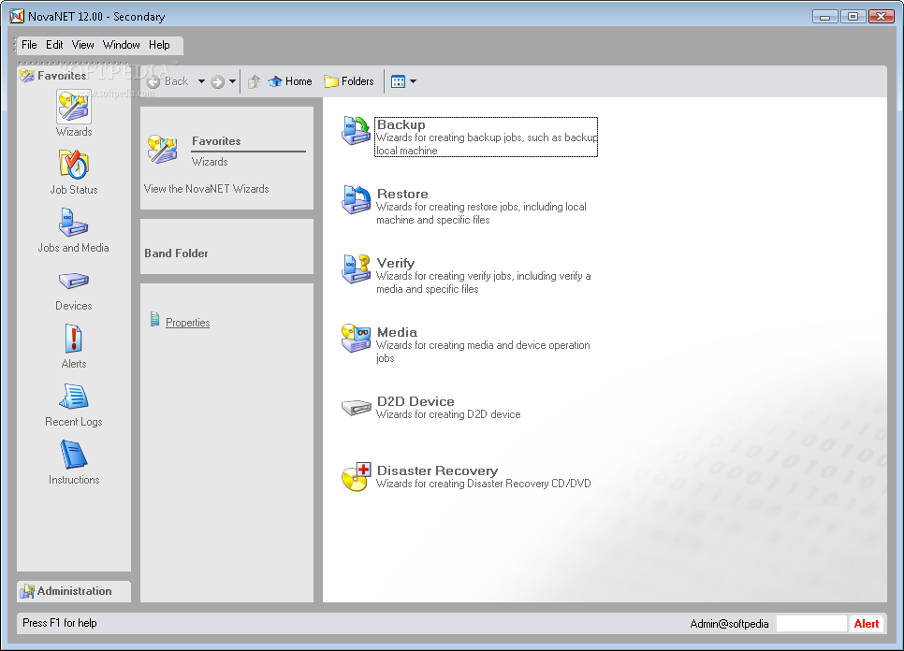Open the Window menu
904x651 pixels.
(121, 45)
